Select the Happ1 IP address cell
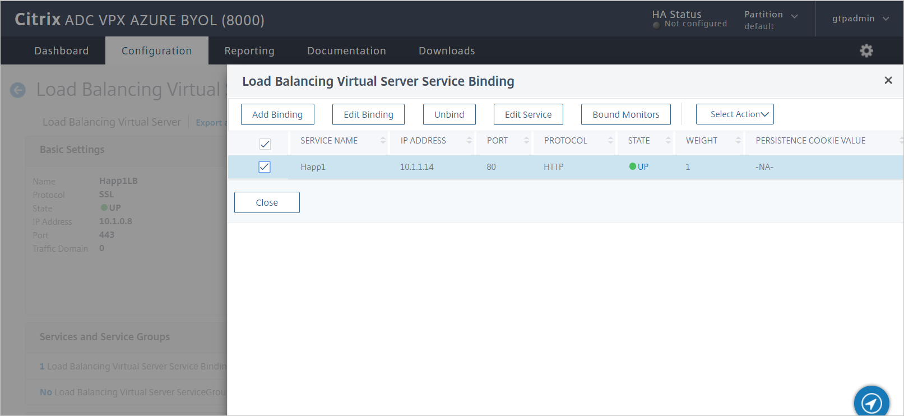The width and height of the screenshot is (904, 416). pos(416,167)
